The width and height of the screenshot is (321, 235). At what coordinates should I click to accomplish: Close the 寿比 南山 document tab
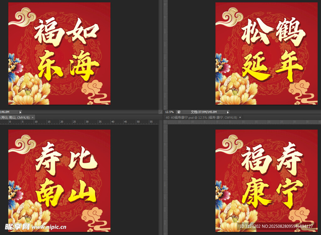(33, 117)
